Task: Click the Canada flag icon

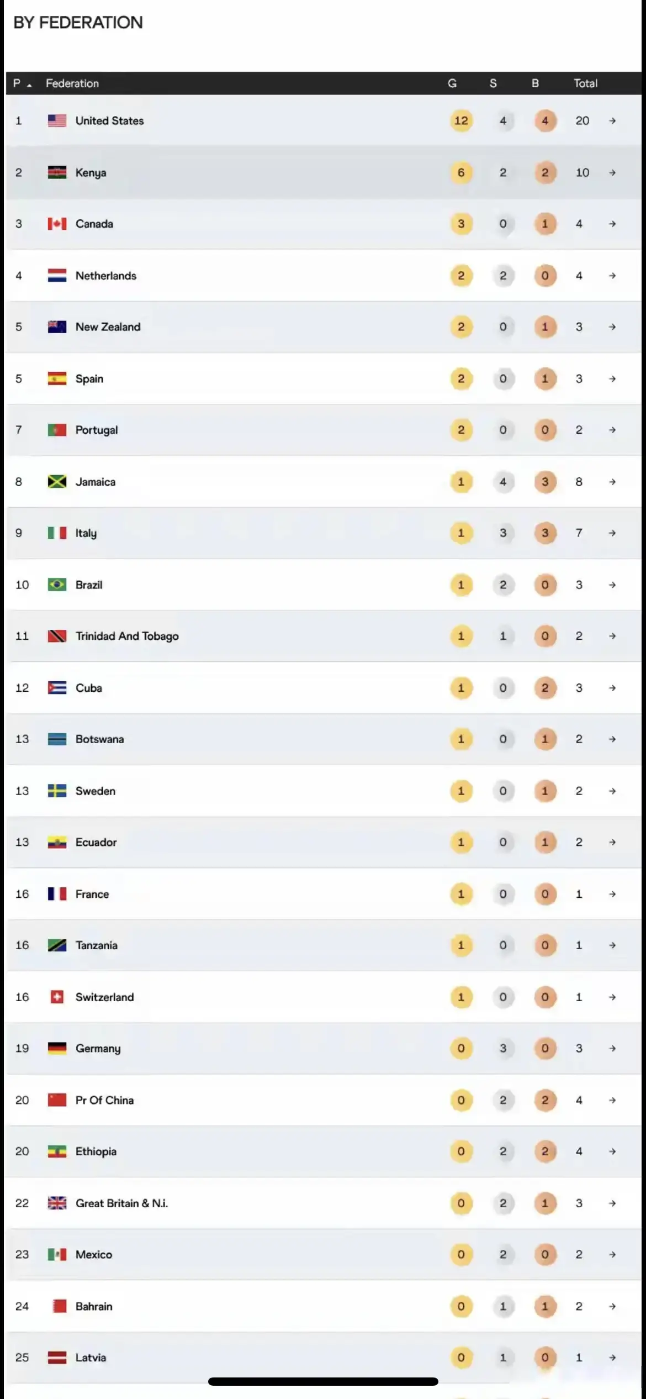Action: click(57, 224)
